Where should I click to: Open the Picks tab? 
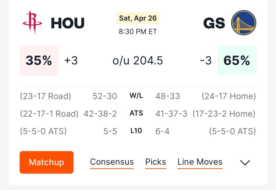156,162
